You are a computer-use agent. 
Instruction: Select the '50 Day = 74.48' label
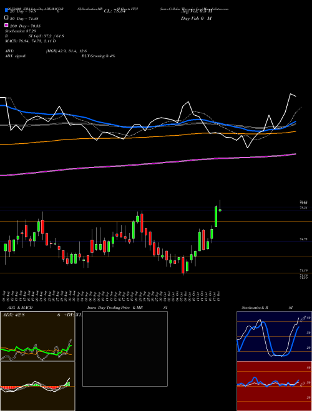pos(24,18)
